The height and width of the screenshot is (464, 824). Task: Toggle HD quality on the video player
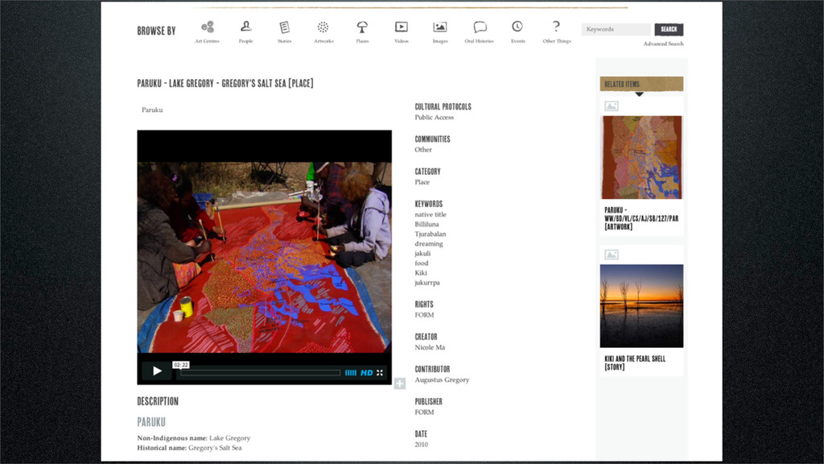point(366,373)
